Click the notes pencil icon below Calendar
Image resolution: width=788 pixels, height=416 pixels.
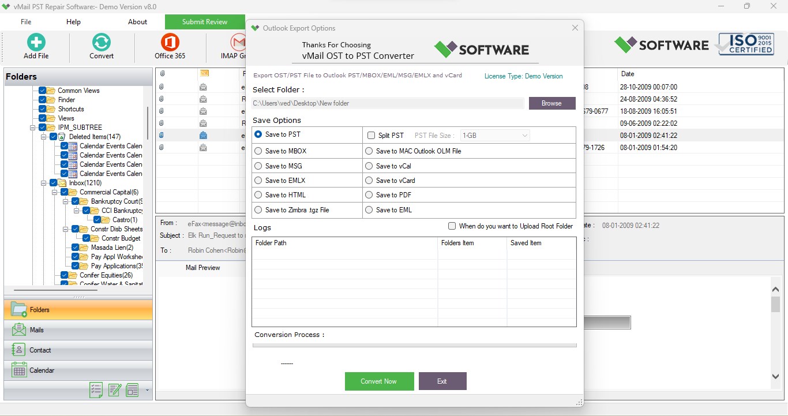tap(115, 390)
